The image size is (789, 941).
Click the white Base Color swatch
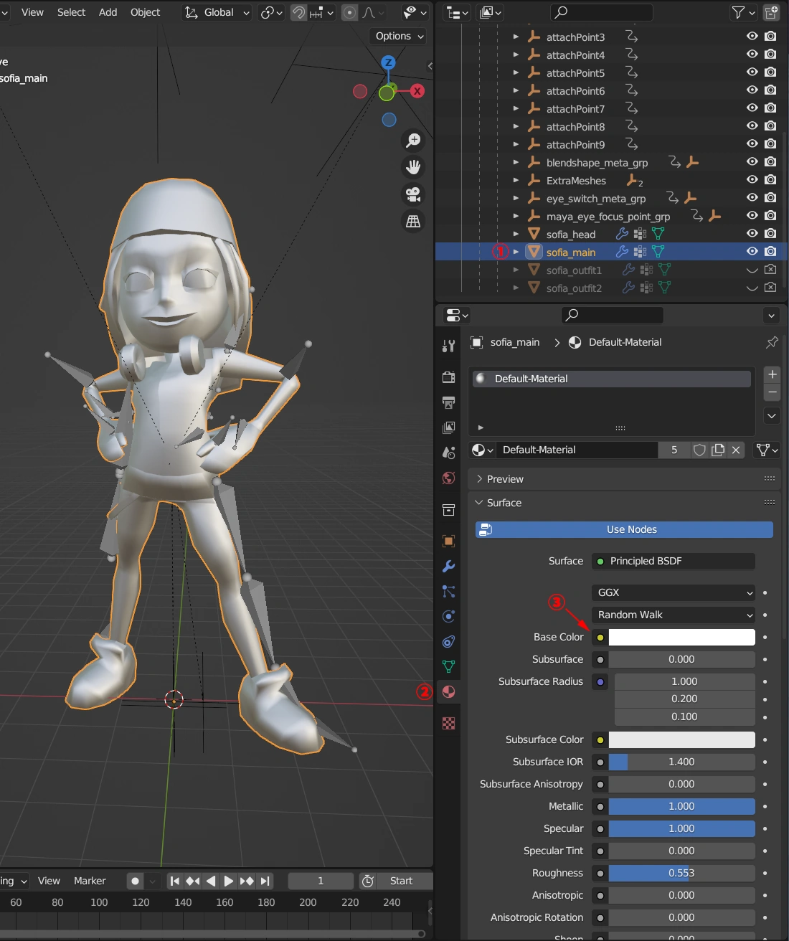(x=681, y=637)
